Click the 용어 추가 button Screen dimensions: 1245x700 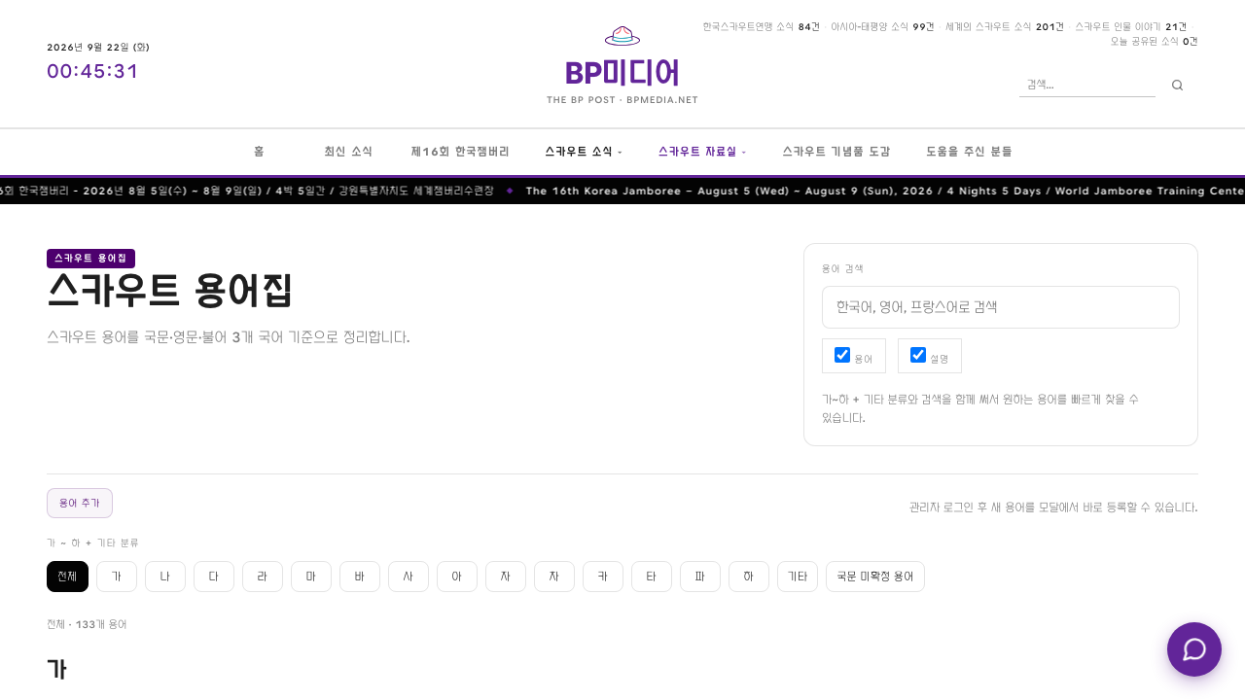pos(80,504)
